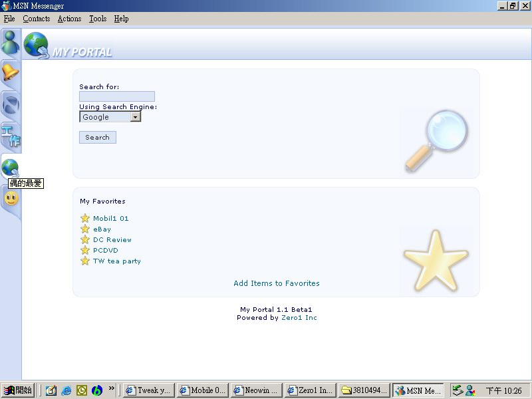
Task: Click the taskbar clock 下午 10:26
Action: 503,391
